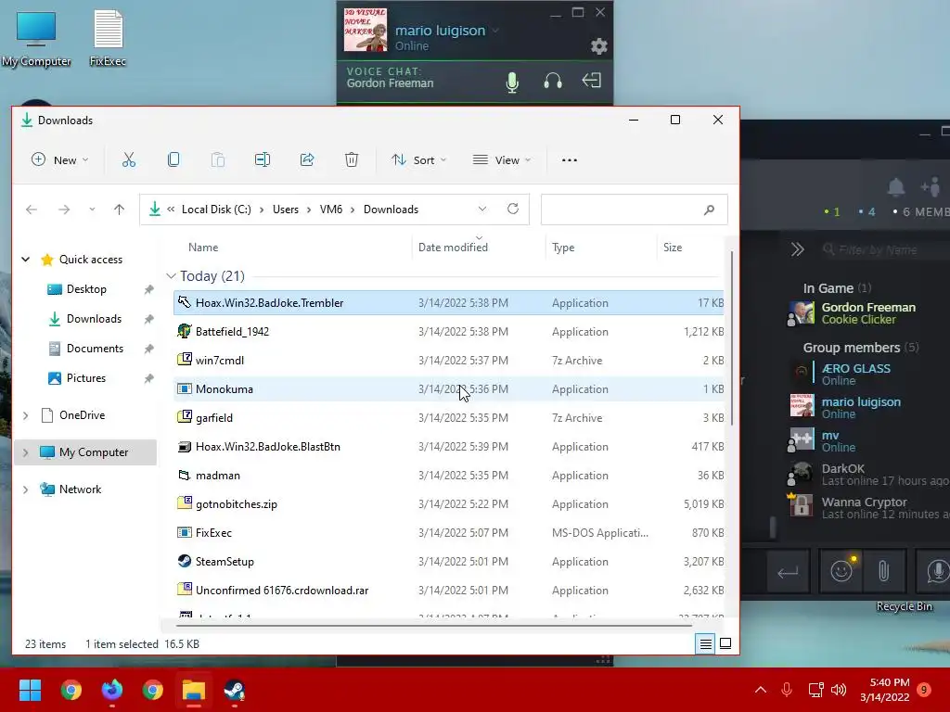Click the add friend icon in Steam chat
The height and width of the screenshot is (712, 950).
point(931,187)
